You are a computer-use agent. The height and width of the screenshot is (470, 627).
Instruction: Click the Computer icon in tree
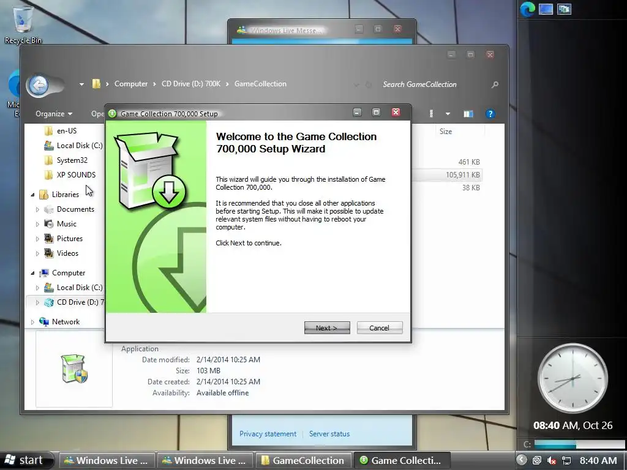point(43,273)
